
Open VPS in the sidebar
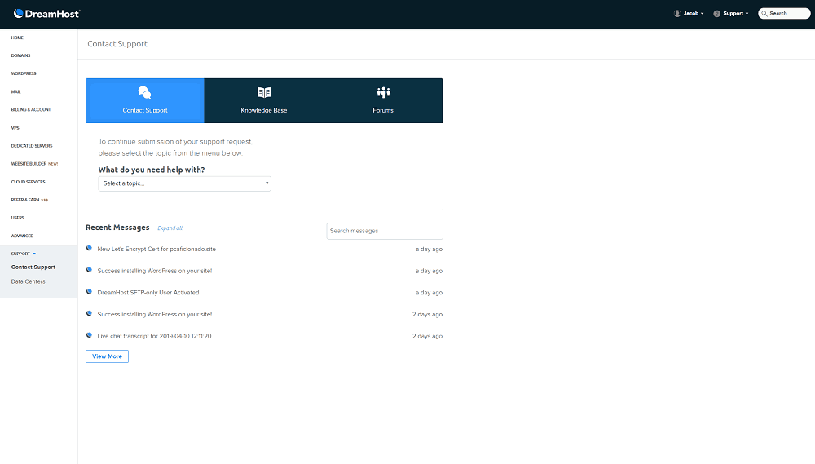click(x=15, y=128)
